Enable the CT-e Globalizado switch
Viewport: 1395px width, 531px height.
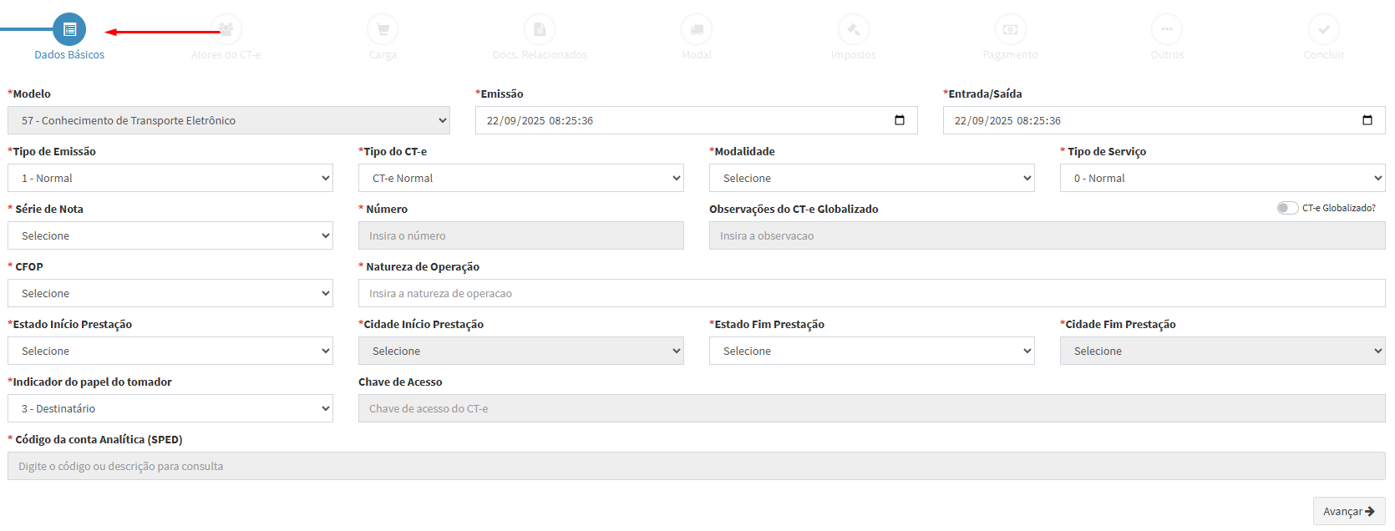coord(1287,208)
